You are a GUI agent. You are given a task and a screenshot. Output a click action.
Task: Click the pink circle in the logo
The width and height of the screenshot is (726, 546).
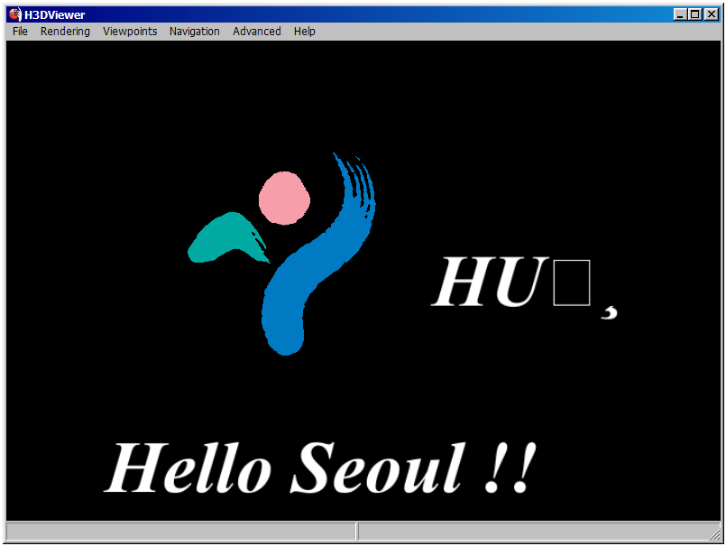point(285,199)
